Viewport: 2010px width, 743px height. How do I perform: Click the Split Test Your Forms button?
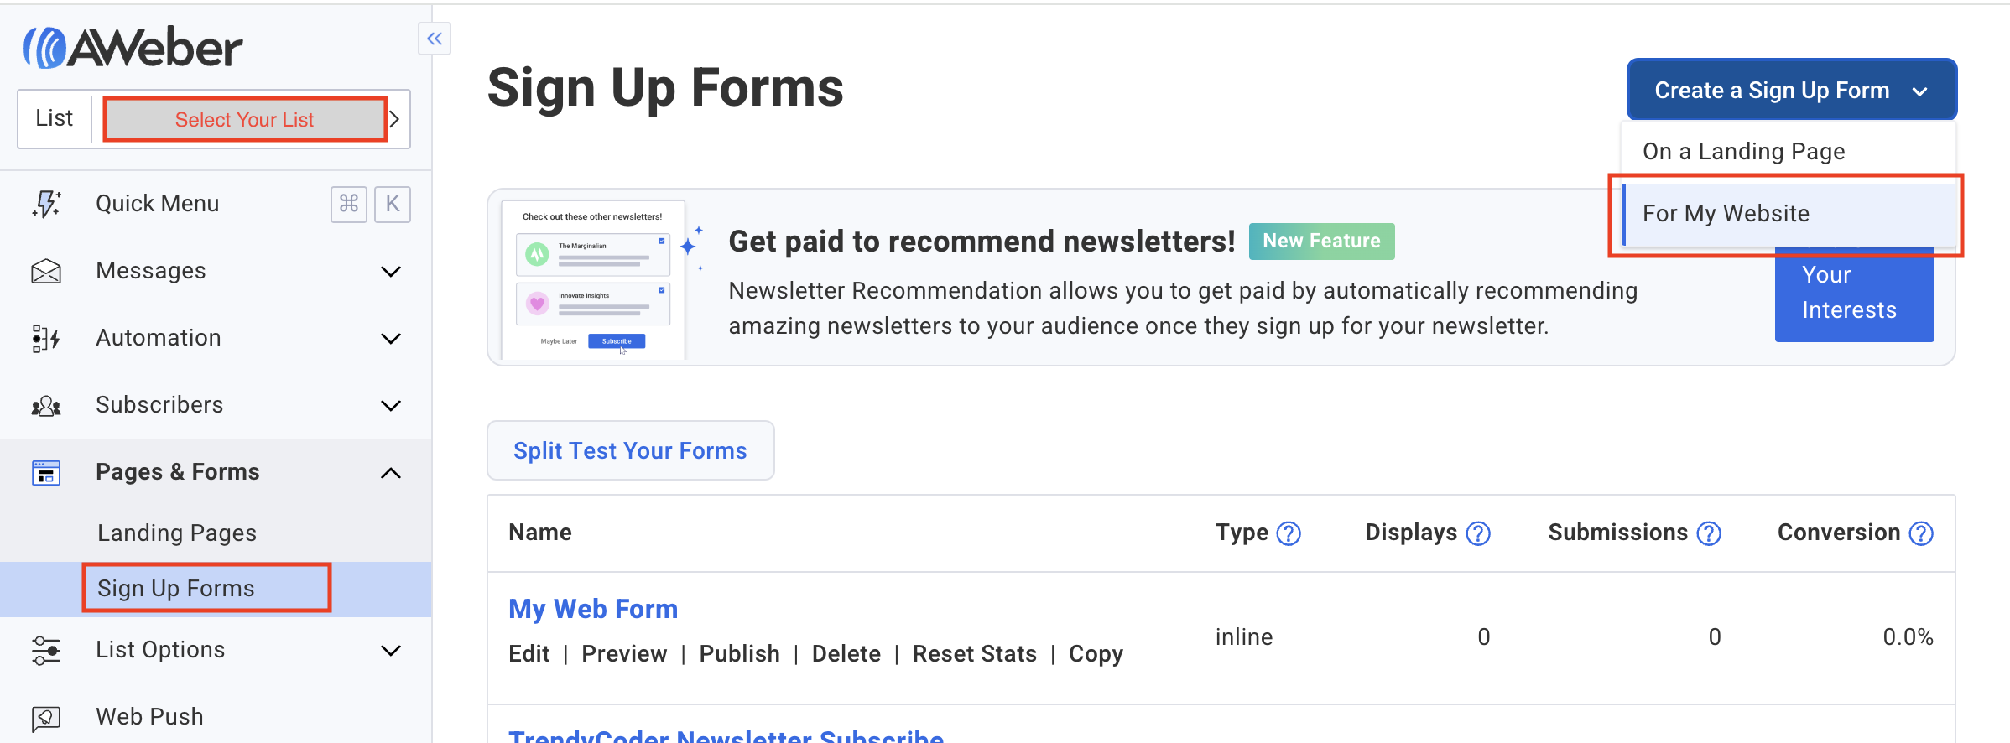630,451
